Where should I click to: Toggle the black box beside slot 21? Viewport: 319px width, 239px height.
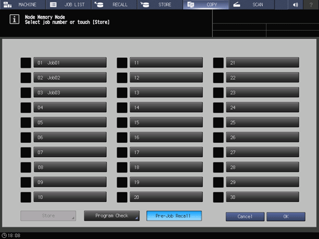click(218, 63)
